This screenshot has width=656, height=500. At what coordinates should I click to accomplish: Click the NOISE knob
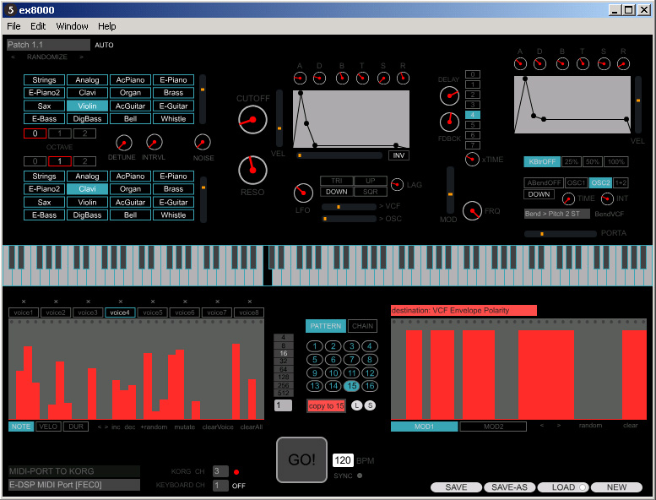[x=203, y=142]
